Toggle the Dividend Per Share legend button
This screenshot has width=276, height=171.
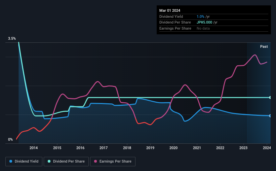point(66,162)
